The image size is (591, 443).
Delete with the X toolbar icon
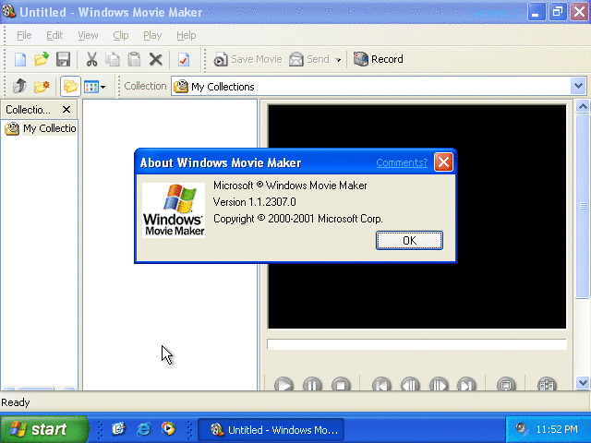tap(155, 59)
